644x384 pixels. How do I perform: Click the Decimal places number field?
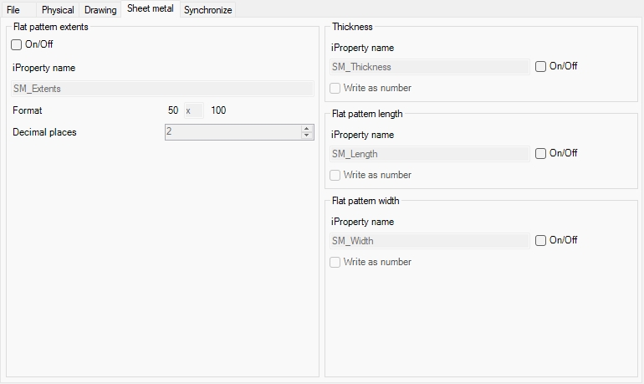click(x=232, y=132)
